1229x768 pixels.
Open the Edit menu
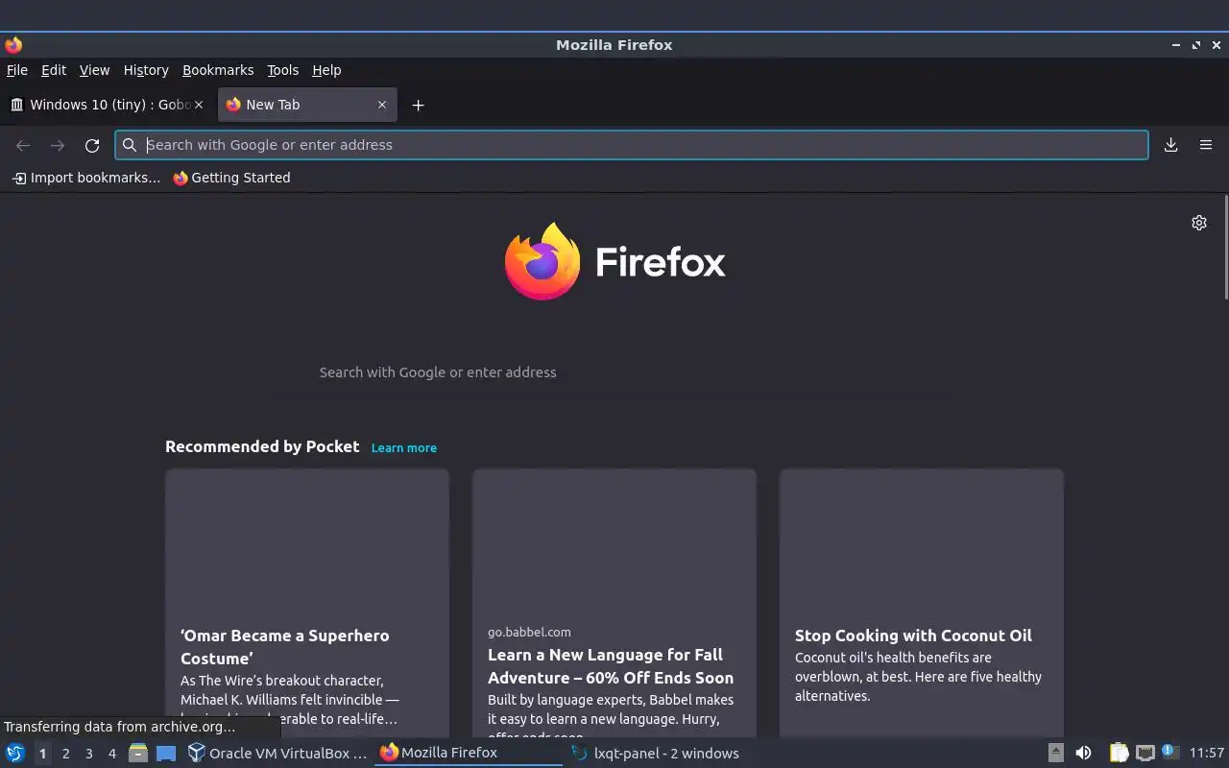pos(54,70)
